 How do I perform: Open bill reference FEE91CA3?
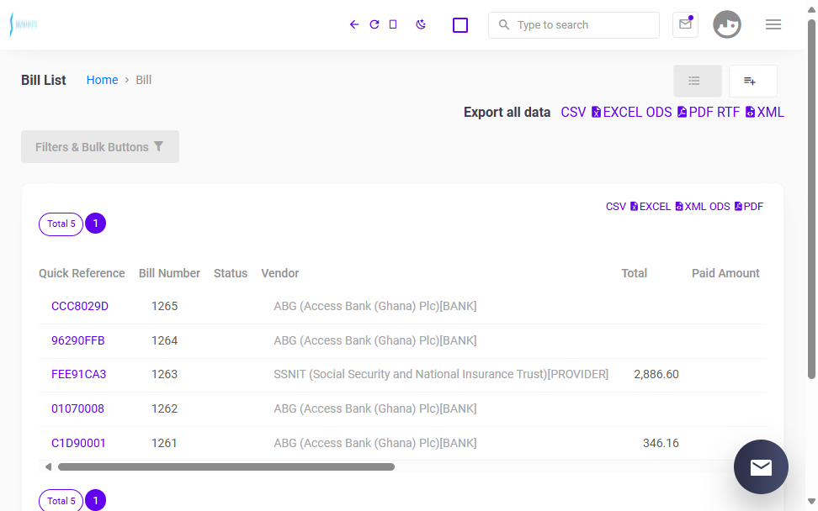79,375
